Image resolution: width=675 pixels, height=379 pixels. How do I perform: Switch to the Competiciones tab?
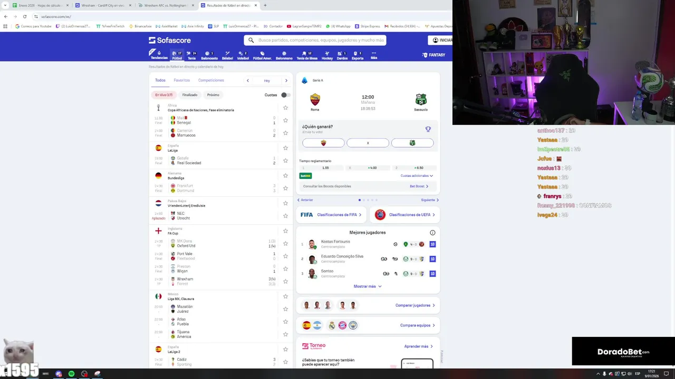[x=211, y=81]
